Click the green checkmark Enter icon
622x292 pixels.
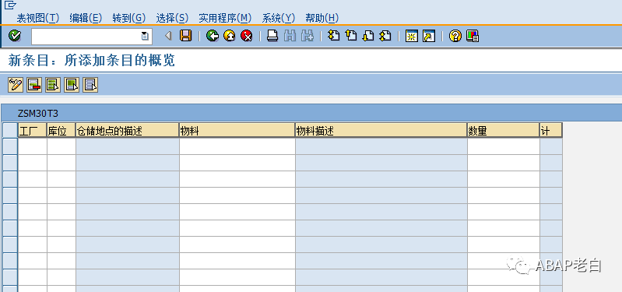[15, 36]
